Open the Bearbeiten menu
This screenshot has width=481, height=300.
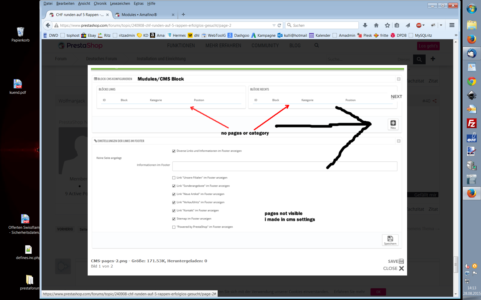tap(65, 3)
